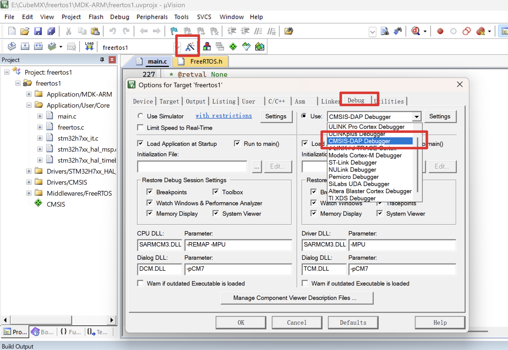Open the Output tab
508x350 pixels.
coord(196,101)
